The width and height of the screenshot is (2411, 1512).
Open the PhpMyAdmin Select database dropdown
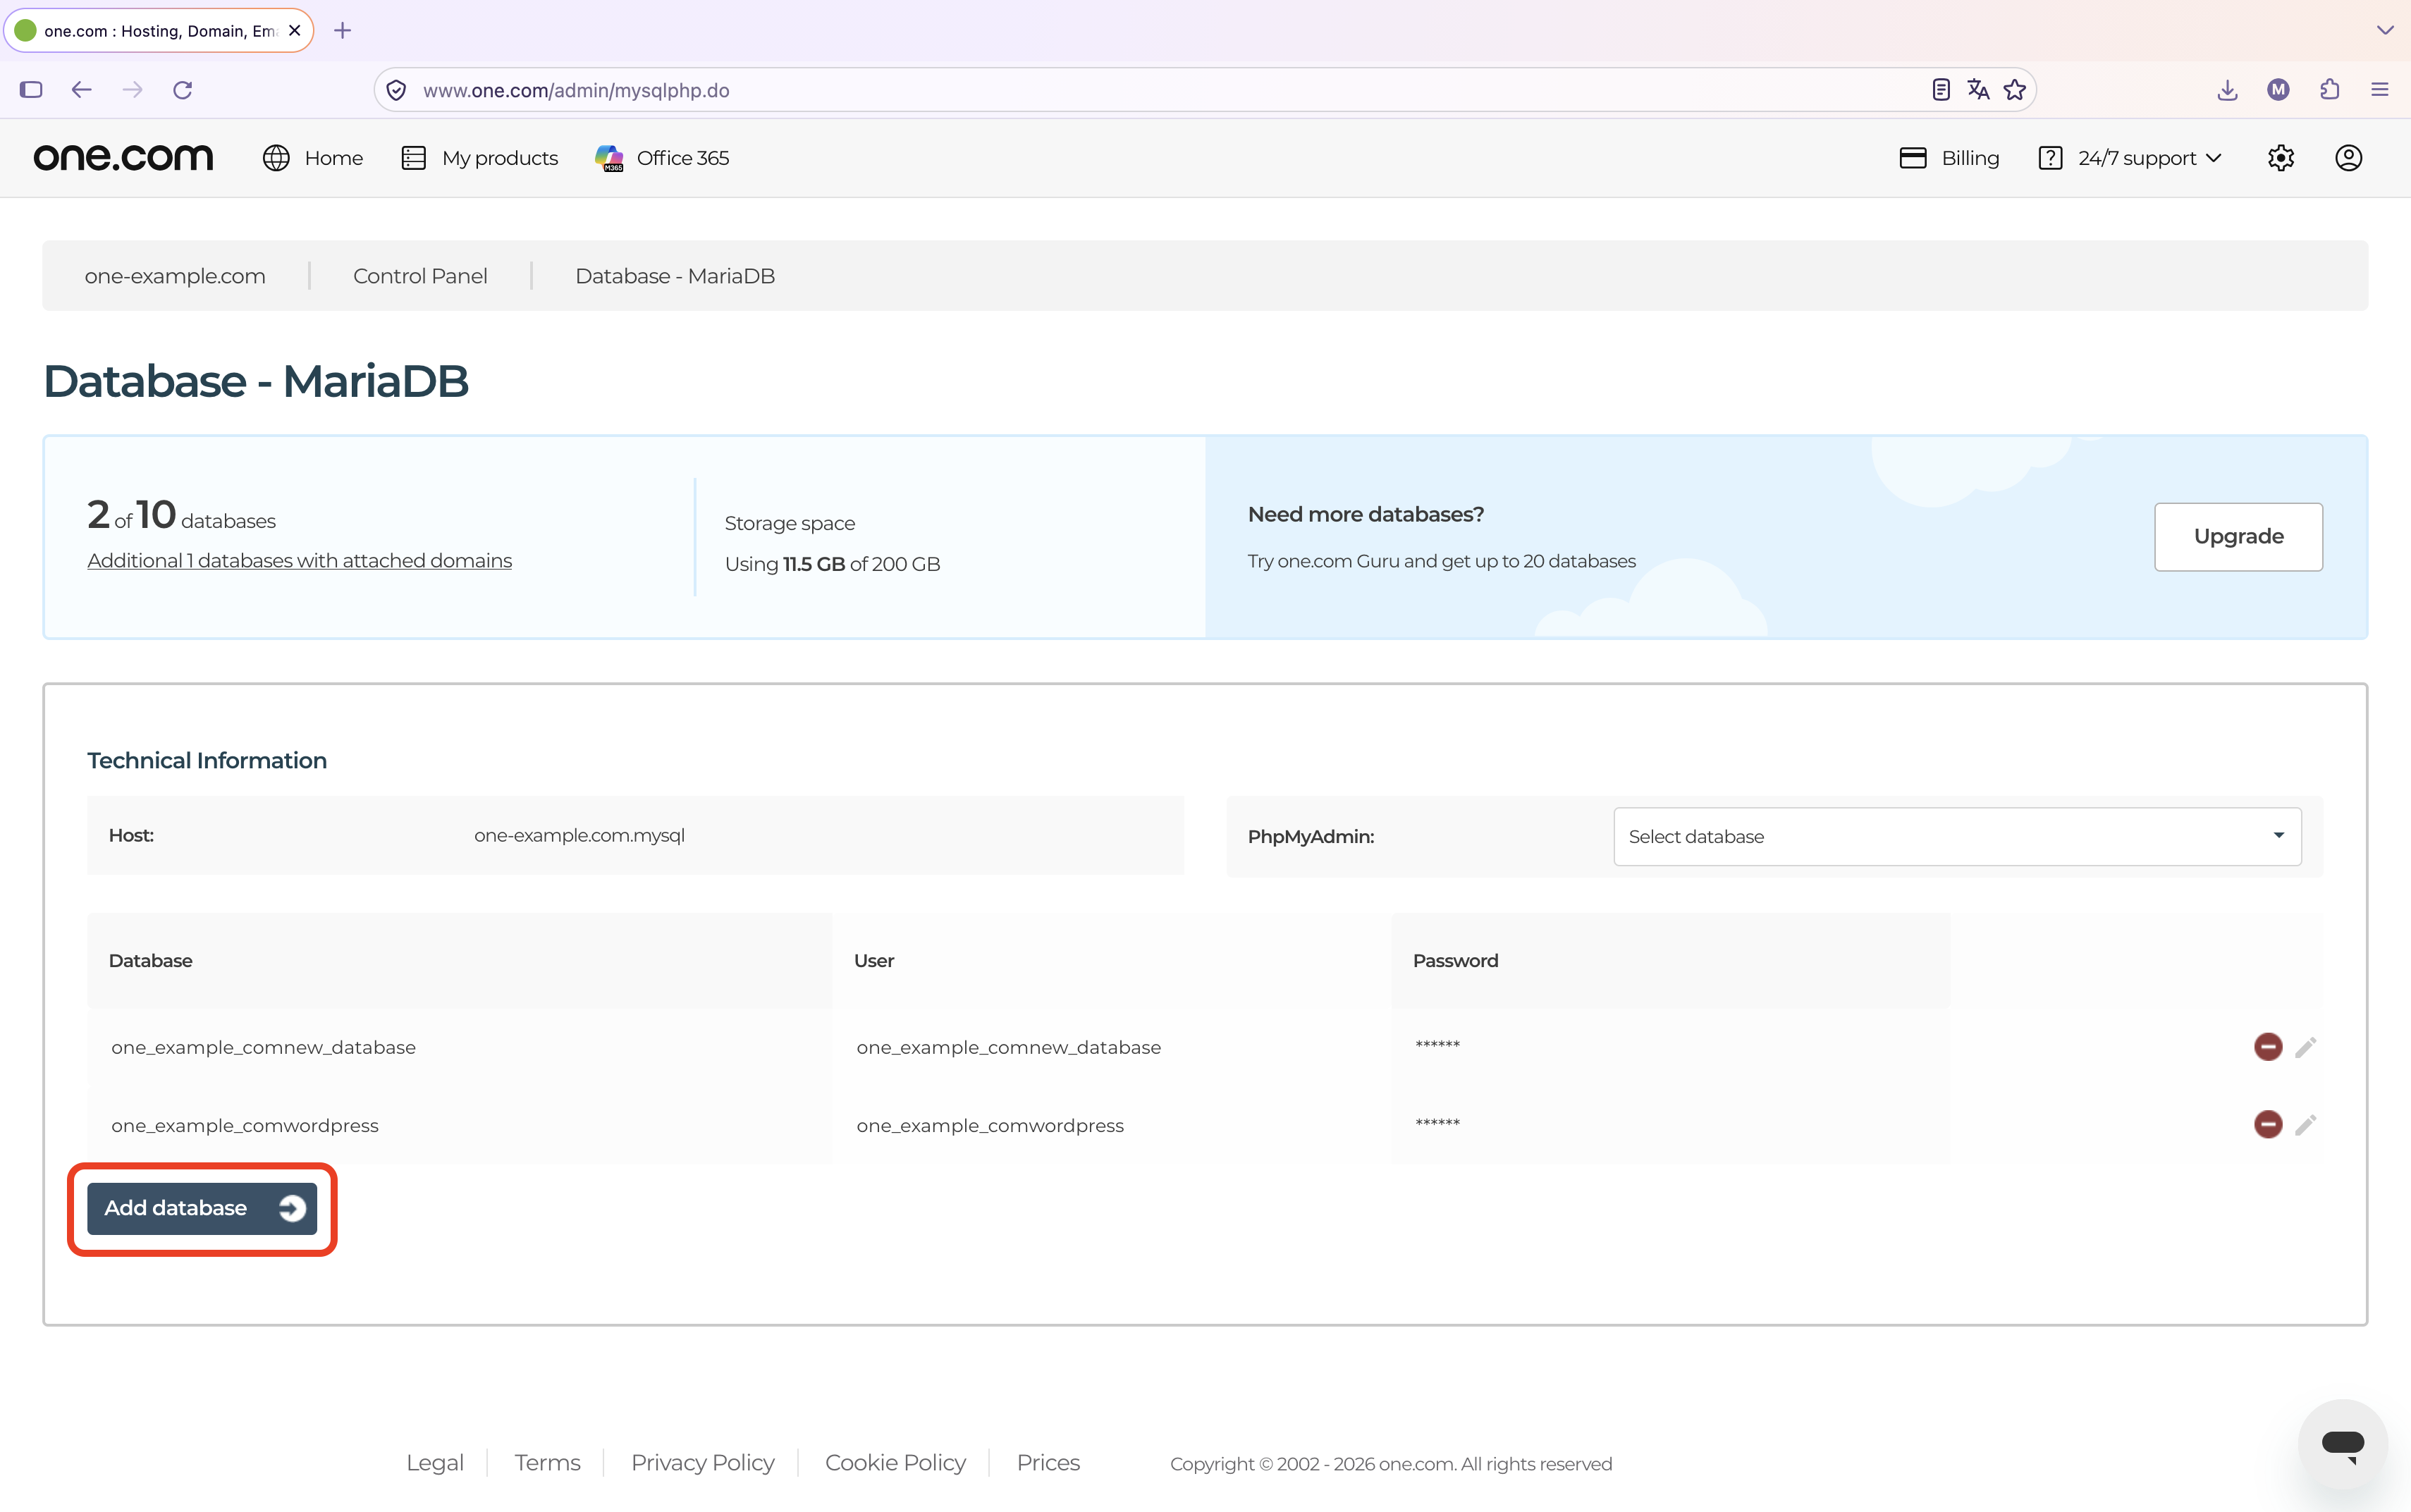pos(1956,836)
